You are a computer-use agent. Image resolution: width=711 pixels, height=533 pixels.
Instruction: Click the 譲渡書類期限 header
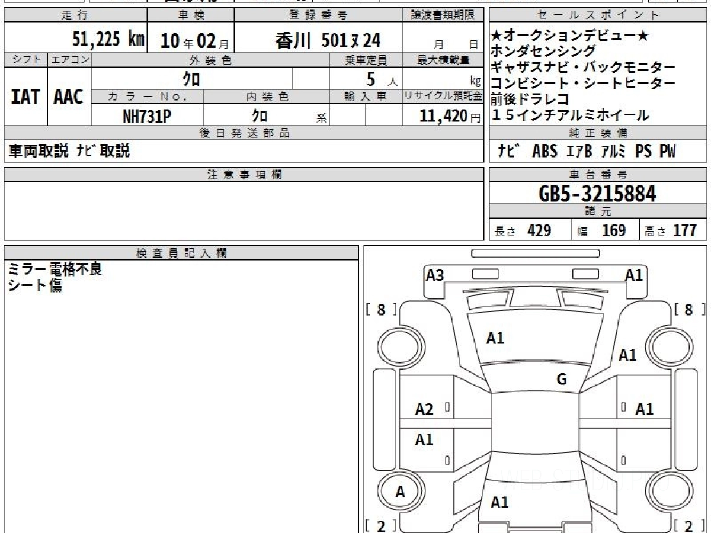click(x=443, y=15)
